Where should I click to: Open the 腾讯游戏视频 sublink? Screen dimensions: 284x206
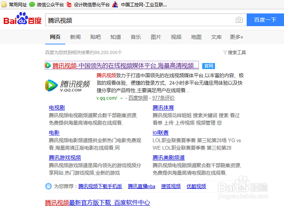pos(65,157)
